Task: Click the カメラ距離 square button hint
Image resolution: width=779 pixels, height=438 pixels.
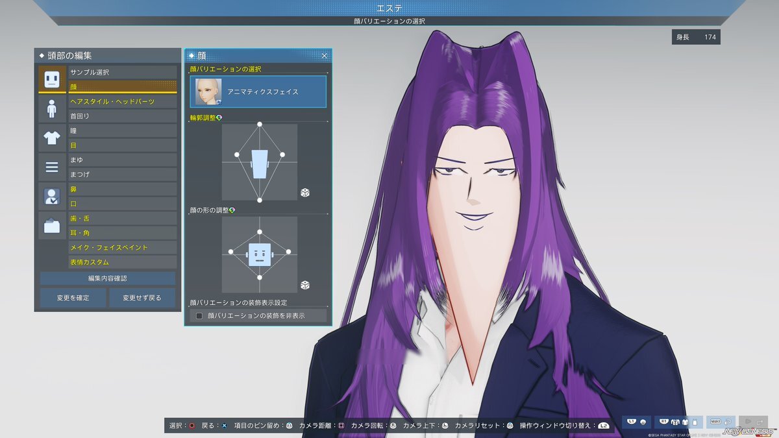Action: tap(322, 426)
